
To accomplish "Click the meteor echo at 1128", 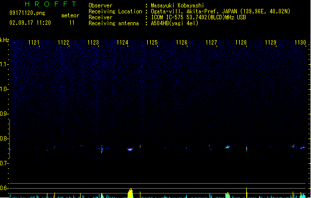I will click(247, 148).
